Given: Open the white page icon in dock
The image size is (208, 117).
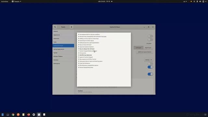Looking at the screenshot, I should click(x=44, y=115).
